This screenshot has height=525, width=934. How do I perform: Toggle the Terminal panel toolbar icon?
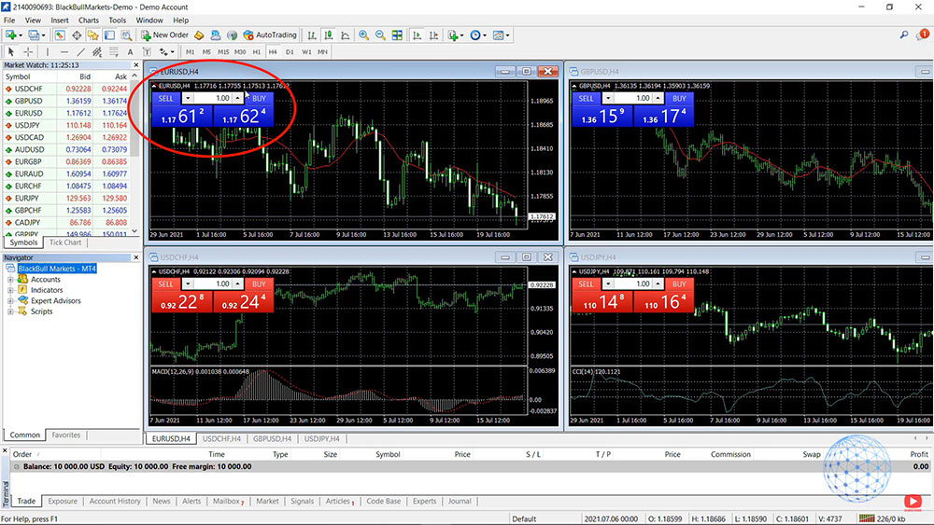click(x=109, y=35)
